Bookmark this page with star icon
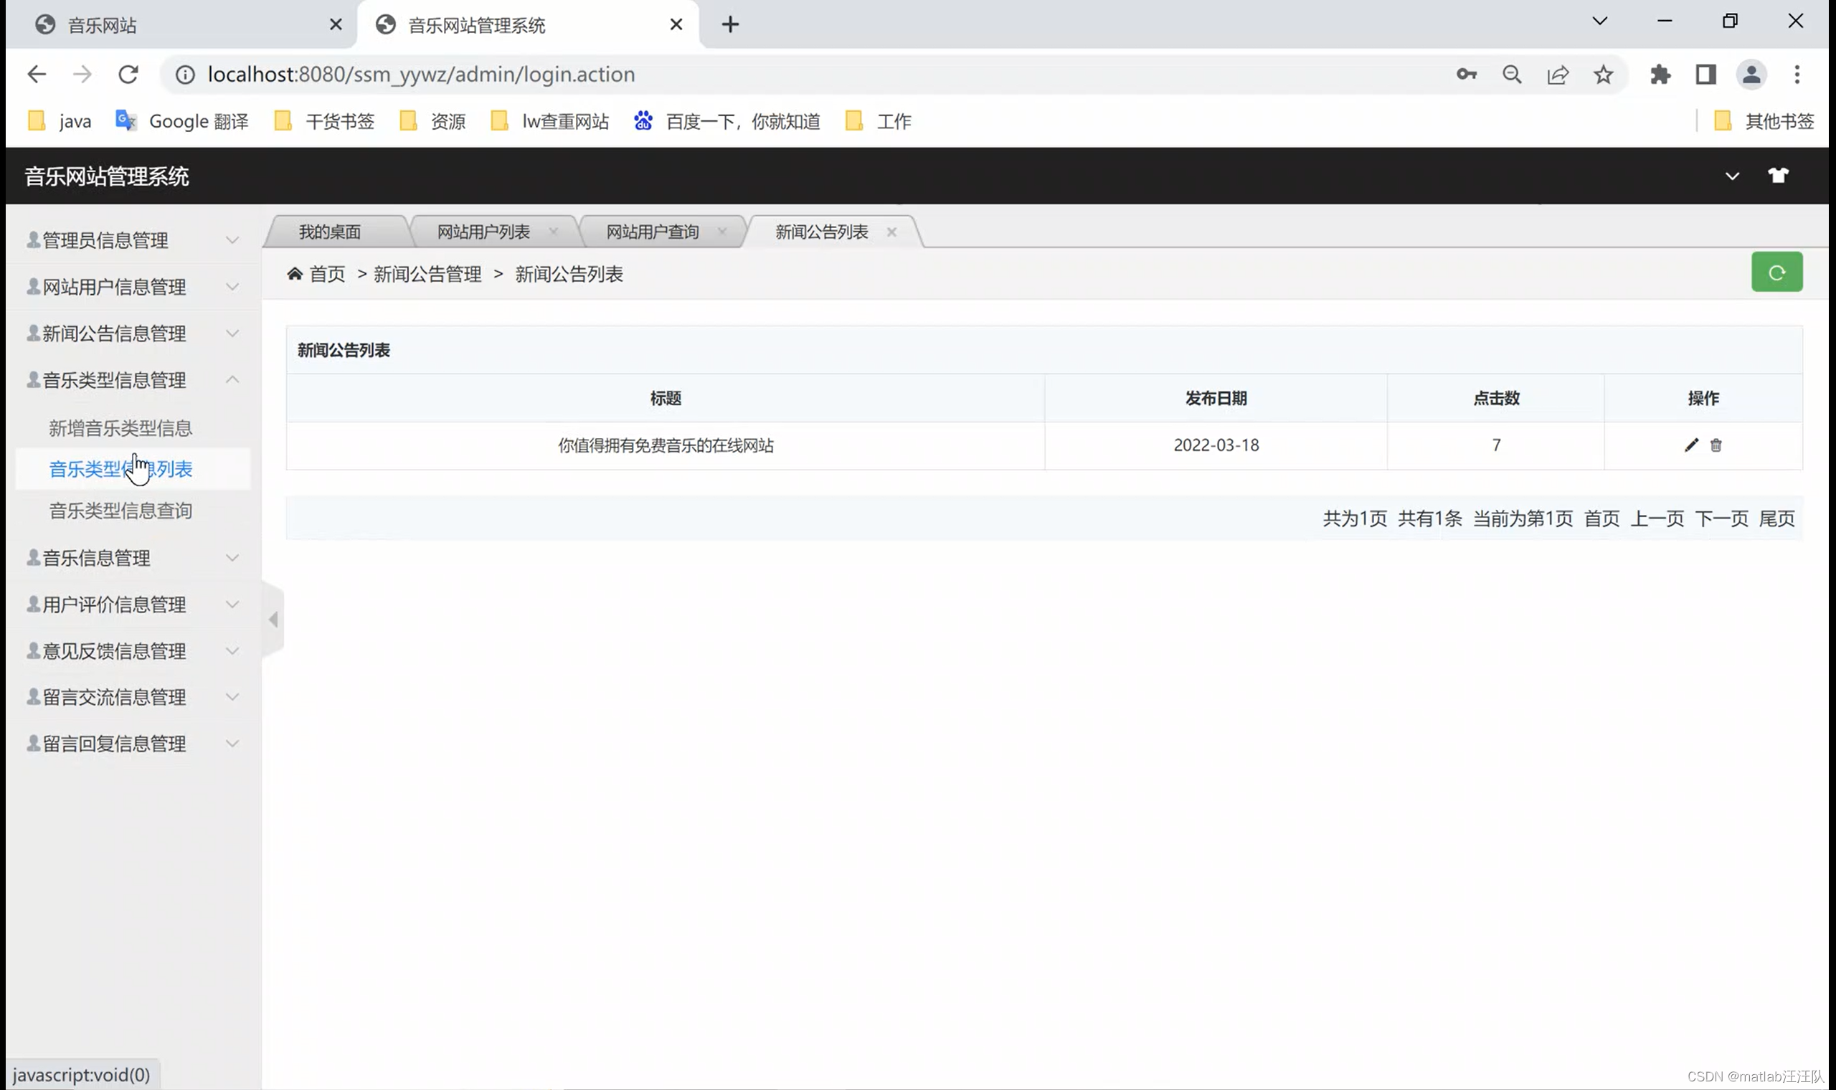This screenshot has width=1836, height=1090. tap(1603, 74)
